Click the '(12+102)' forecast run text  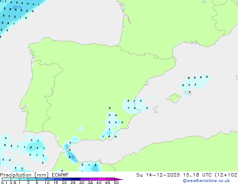(x=226, y=175)
